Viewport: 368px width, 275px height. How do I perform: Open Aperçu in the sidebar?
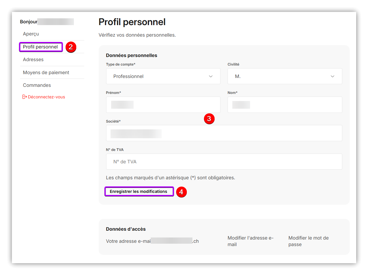coord(31,34)
